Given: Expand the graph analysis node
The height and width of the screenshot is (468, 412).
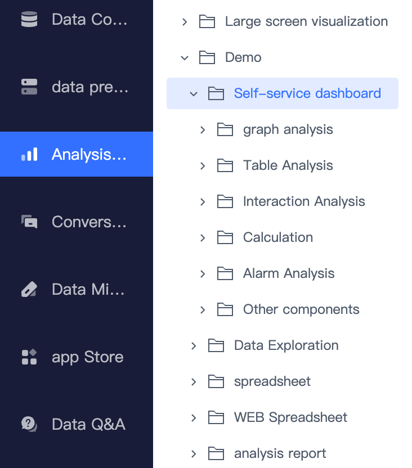Looking at the screenshot, I should 203,129.
